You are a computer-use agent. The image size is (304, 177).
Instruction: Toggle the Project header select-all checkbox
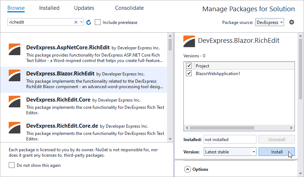(189, 66)
